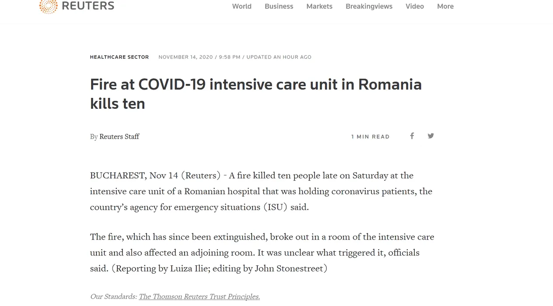Click the Reuters Staff author link

119,136
